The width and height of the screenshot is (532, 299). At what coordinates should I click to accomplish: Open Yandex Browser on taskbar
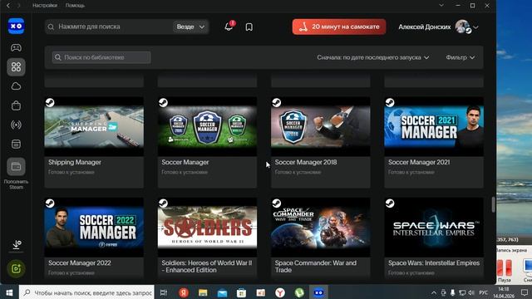[x=280, y=292]
